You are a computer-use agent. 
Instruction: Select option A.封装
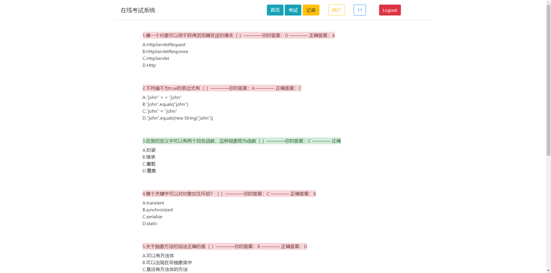(149, 150)
